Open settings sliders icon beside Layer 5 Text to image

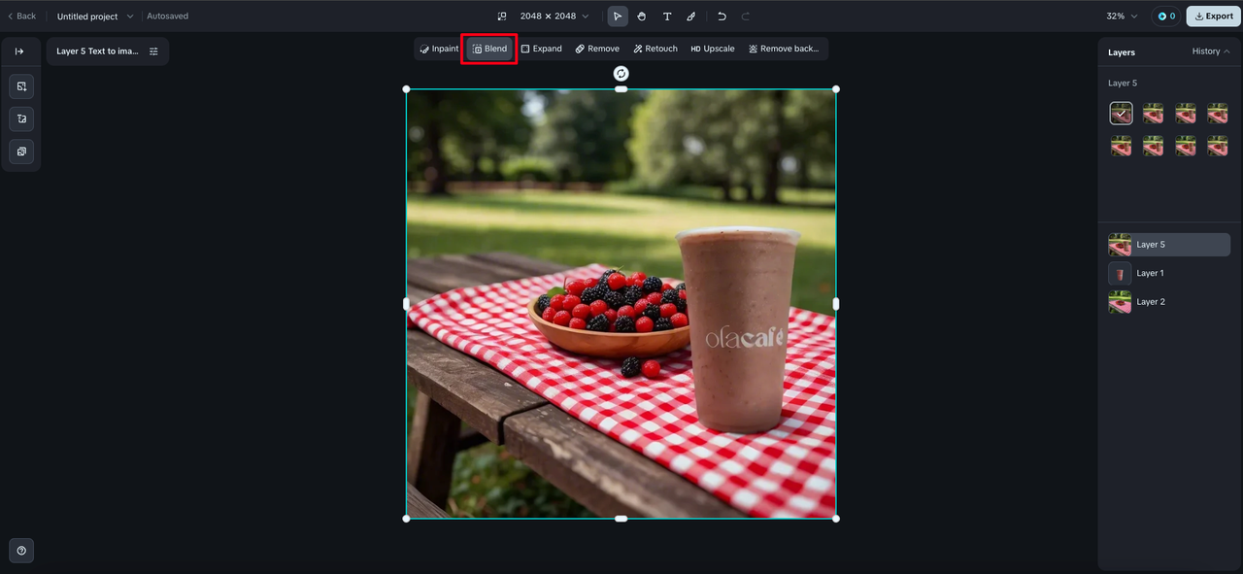[153, 51]
